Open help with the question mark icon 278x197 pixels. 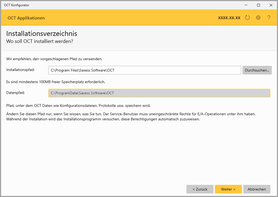269,18
